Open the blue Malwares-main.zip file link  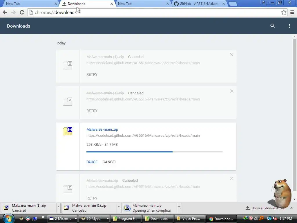click(x=102, y=129)
